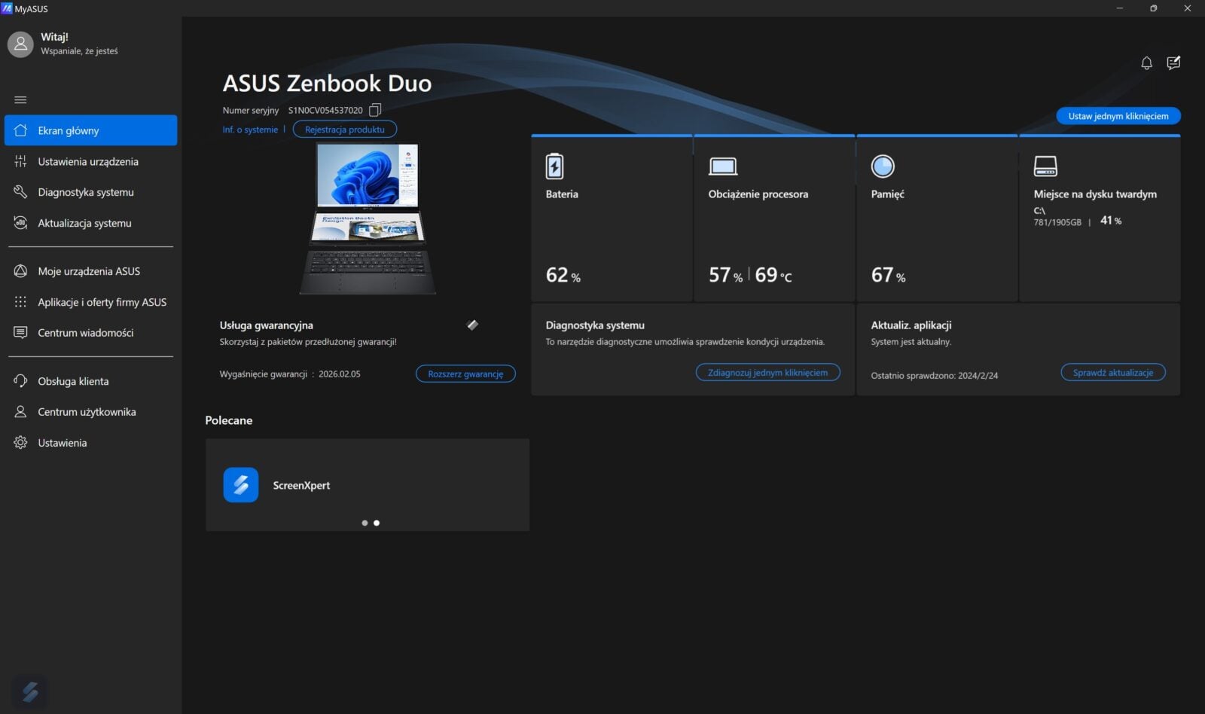Click the warranty expiry date 2026.02.05
The image size is (1205, 714).
click(x=339, y=374)
